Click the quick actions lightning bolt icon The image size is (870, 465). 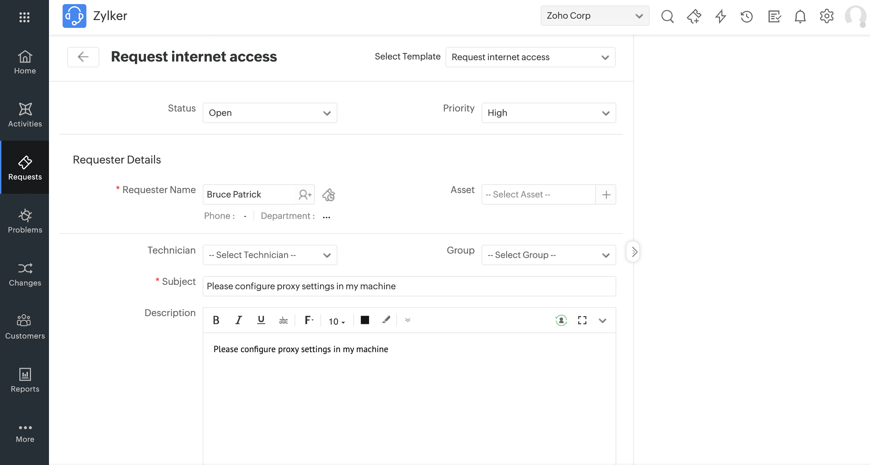pyautogui.click(x=720, y=16)
